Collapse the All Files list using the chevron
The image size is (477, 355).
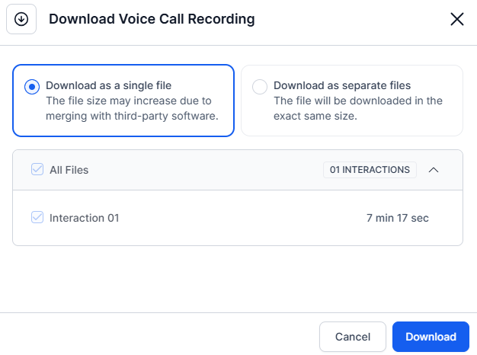pos(434,170)
